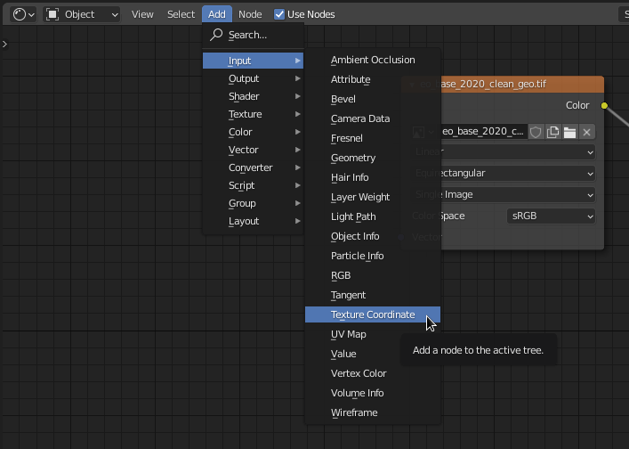The width and height of the screenshot is (629, 449).
Task: Add a Tangent node
Action: pyautogui.click(x=373, y=295)
